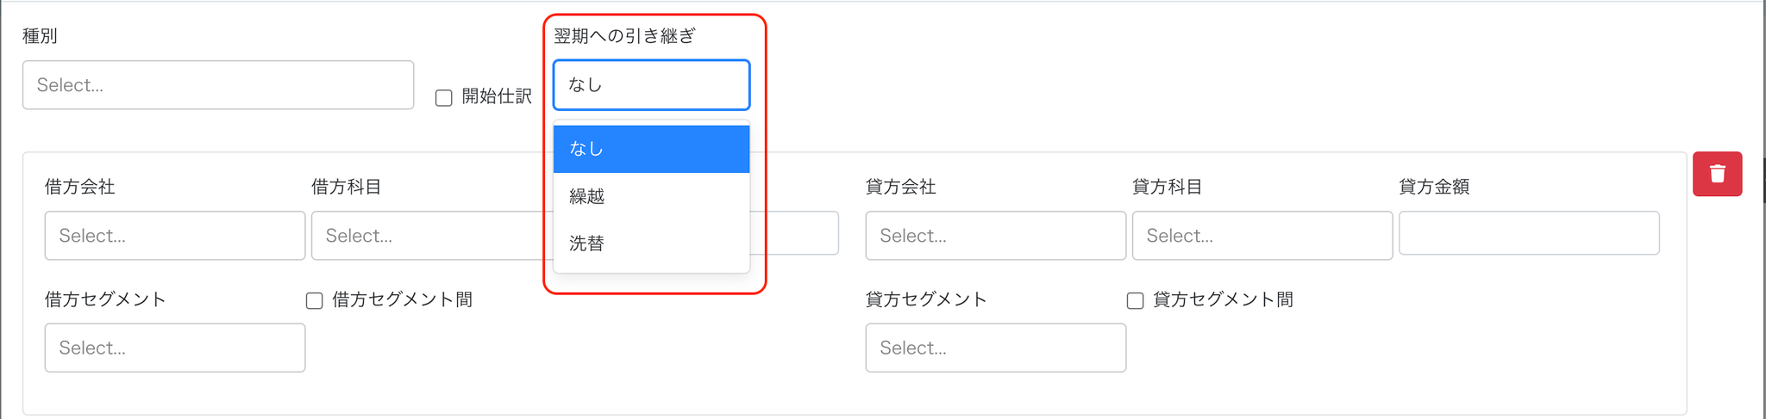The height and width of the screenshot is (419, 1766).
Task: Tick the 借方セグメント間 checkbox
Action: click(x=315, y=300)
